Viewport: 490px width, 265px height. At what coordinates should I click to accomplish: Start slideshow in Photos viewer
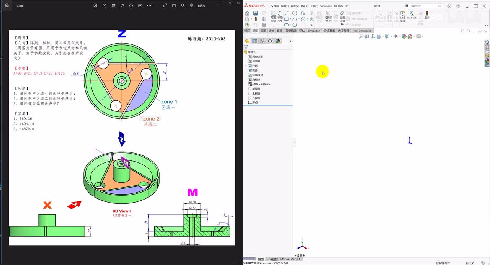140,6
